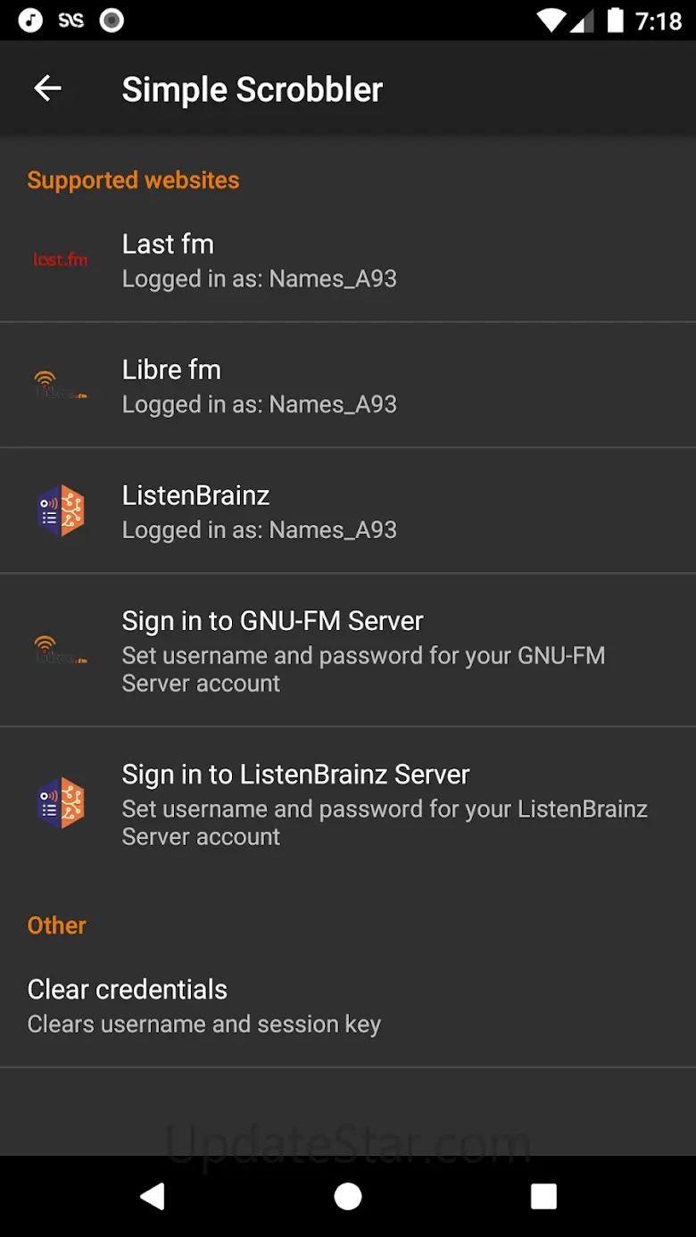
Task: Tap the recent apps square button
Action: [x=543, y=1196]
